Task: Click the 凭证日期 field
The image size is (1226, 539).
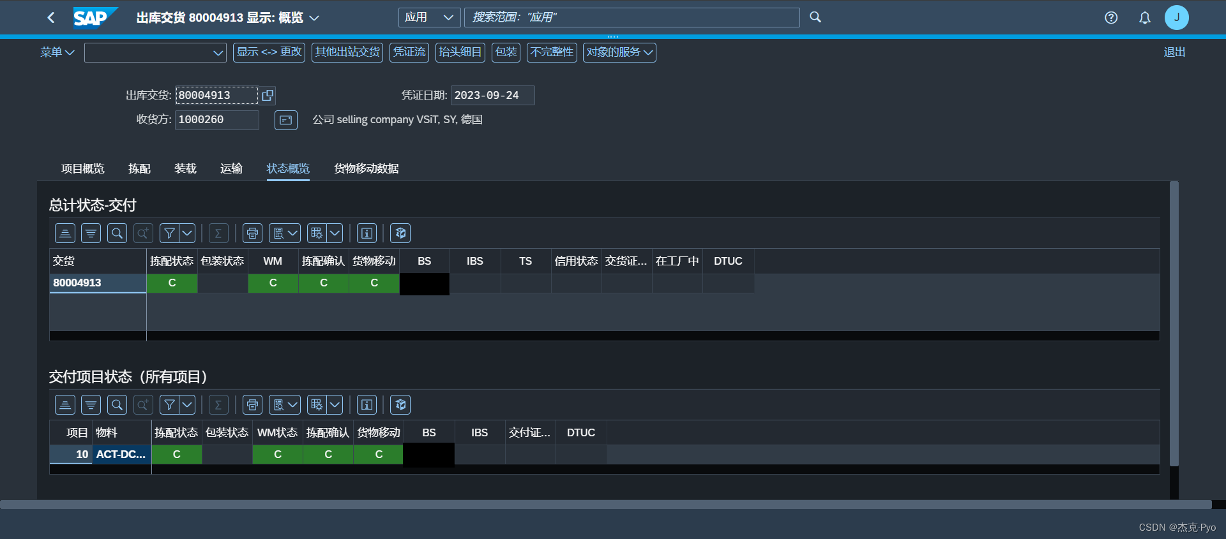Action: point(492,95)
